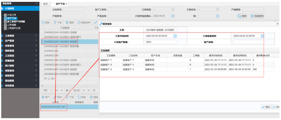Viewport: 281px width, 120px height.
Task: Open calendar for 计划开始日期从 field
Action: [x=173, y=16]
